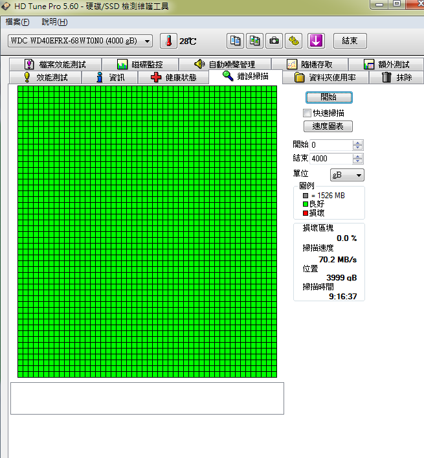The height and width of the screenshot is (458, 424).
Task: Click the green 良好 legend swatch
Action: (x=306, y=204)
